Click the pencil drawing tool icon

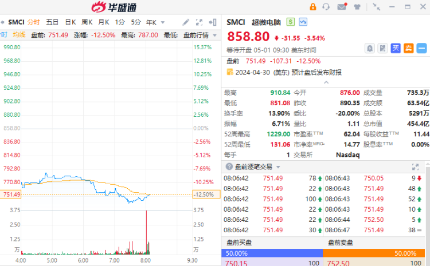tap(186, 22)
